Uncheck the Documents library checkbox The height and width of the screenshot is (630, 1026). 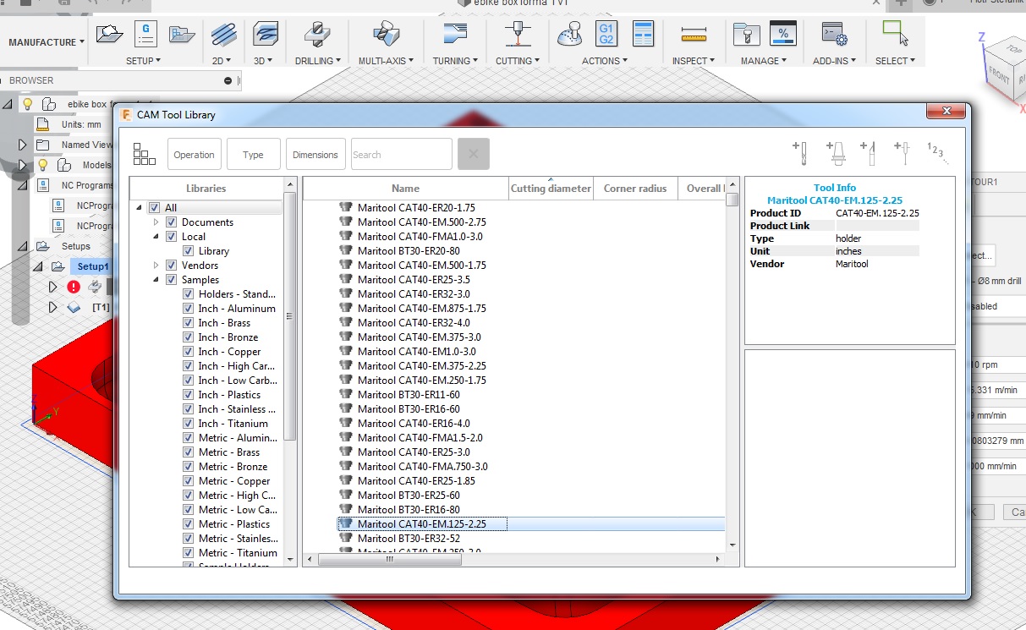point(171,222)
